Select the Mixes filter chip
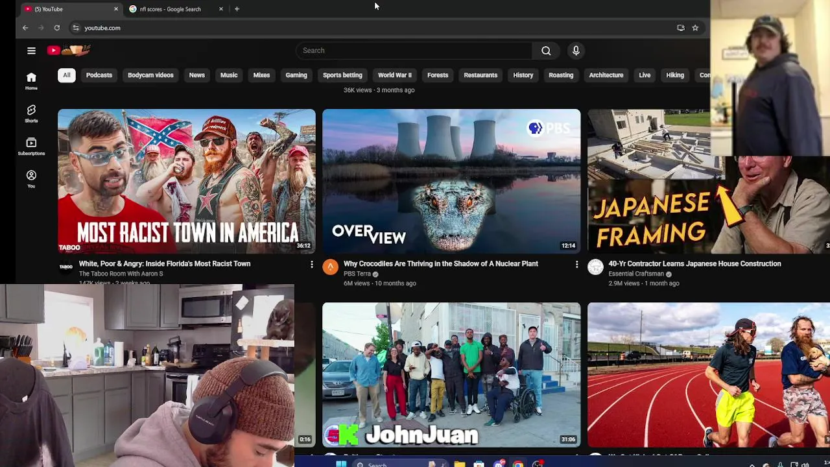Screen dimensions: 830x467 (x=261, y=75)
